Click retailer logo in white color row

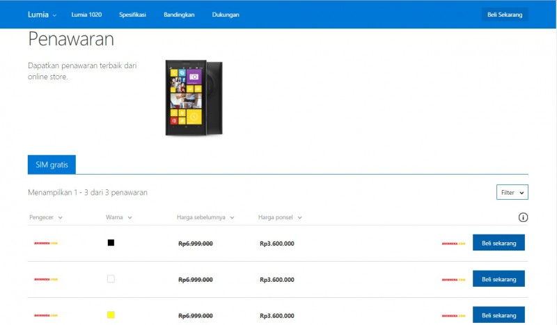tap(46, 279)
